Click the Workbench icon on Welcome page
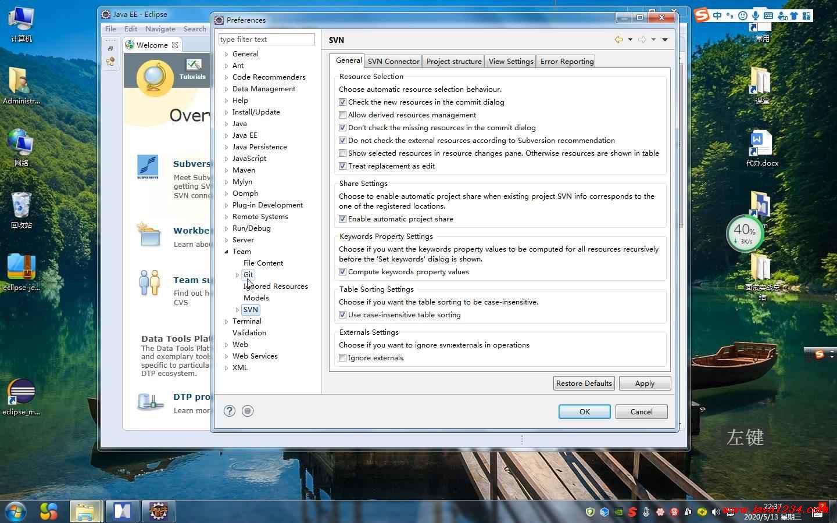The image size is (837, 523). pyautogui.click(x=149, y=235)
